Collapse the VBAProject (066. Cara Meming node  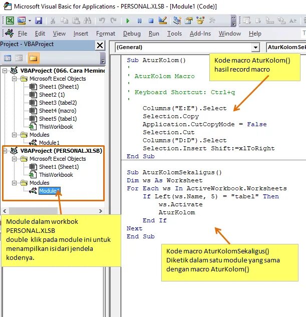(x=5, y=71)
